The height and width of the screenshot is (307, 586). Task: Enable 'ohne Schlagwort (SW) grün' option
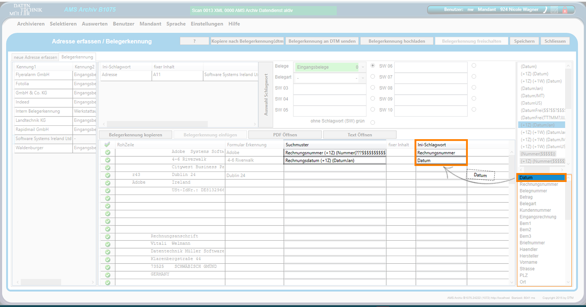pyautogui.click(x=373, y=122)
